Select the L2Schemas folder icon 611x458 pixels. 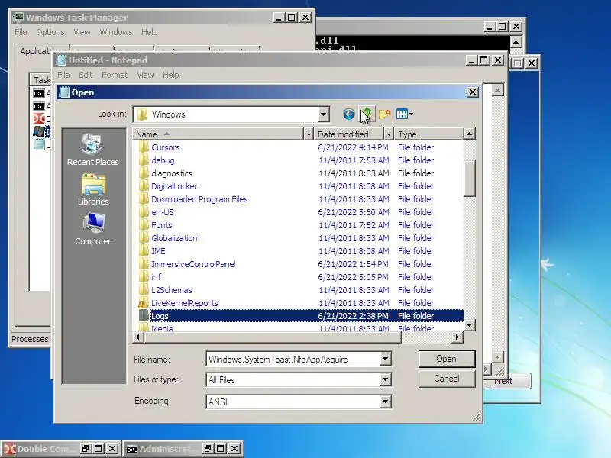point(144,290)
